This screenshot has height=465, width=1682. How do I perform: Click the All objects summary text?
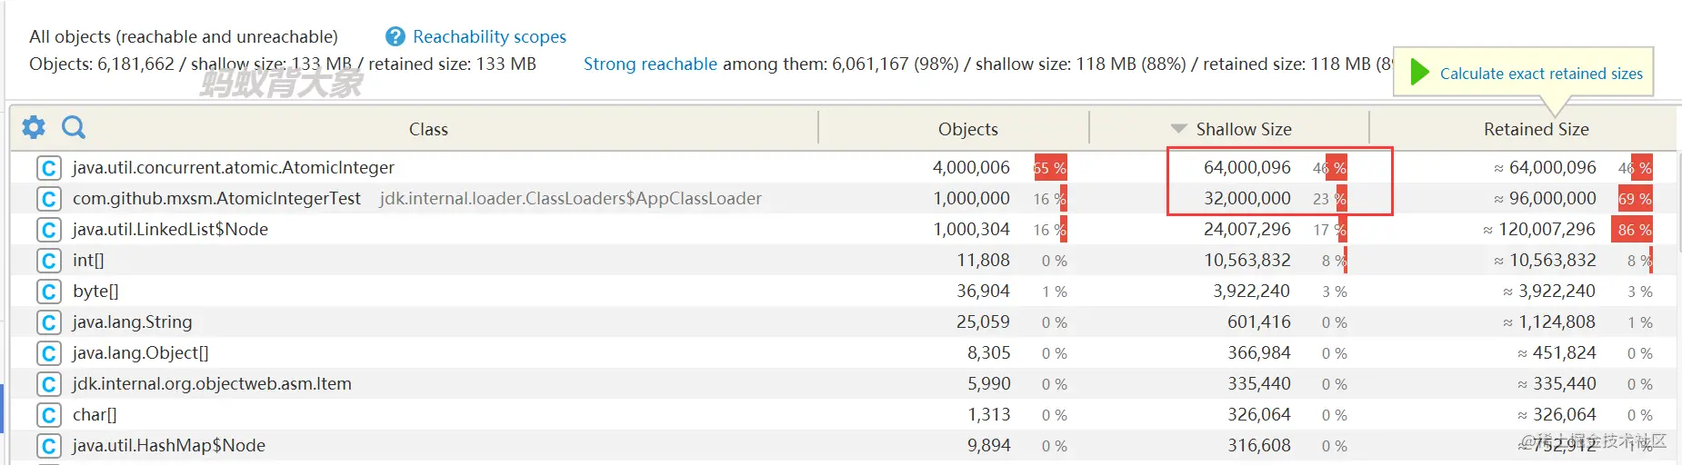click(x=184, y=36)
